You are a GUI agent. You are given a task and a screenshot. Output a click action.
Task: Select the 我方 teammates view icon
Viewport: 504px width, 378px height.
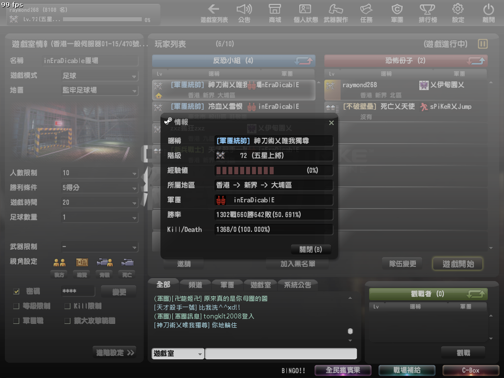(60, 263)
